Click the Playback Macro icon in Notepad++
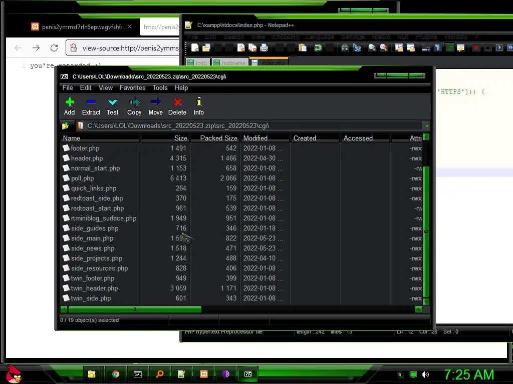Viewport: 513px width, 384px height. tap(499, 47)
